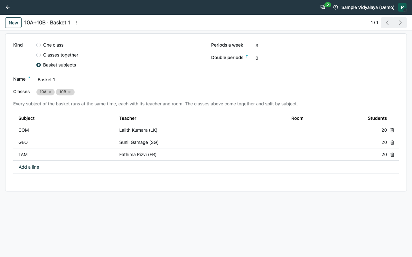The width and height of the screenshot is (412, 257).
Task: Edit the student count in the COM row
Action: pyautogui.click(x=384, y=130)
